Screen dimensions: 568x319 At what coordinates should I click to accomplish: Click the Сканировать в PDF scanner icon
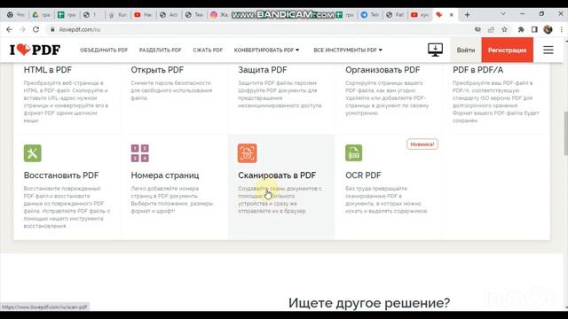coord(247,153)
